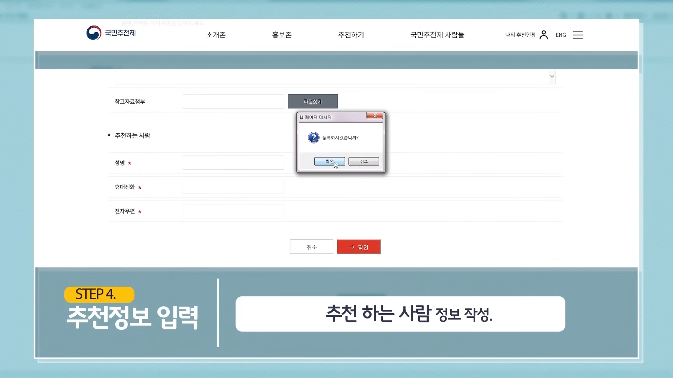Click the 국민추천제 logo icon

coord(94,33)
